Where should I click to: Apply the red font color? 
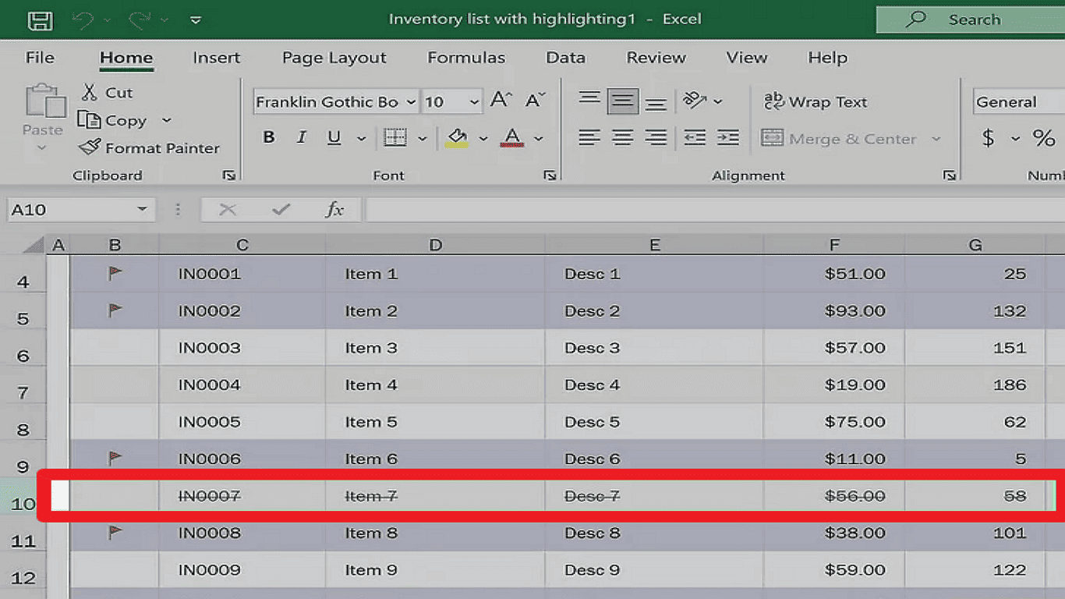512,138
